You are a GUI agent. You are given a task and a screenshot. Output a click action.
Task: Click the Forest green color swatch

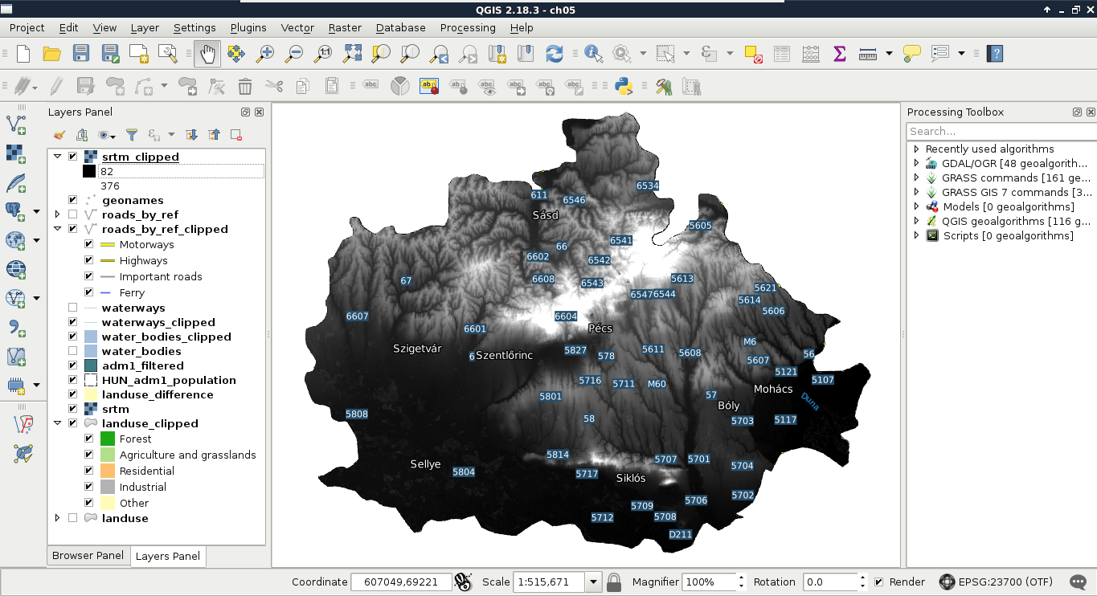108,439
